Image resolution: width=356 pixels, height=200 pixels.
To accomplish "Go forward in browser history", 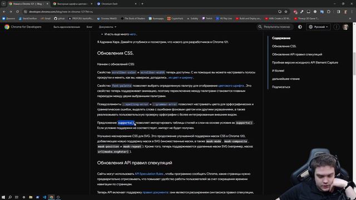I will tap(11, 12).
